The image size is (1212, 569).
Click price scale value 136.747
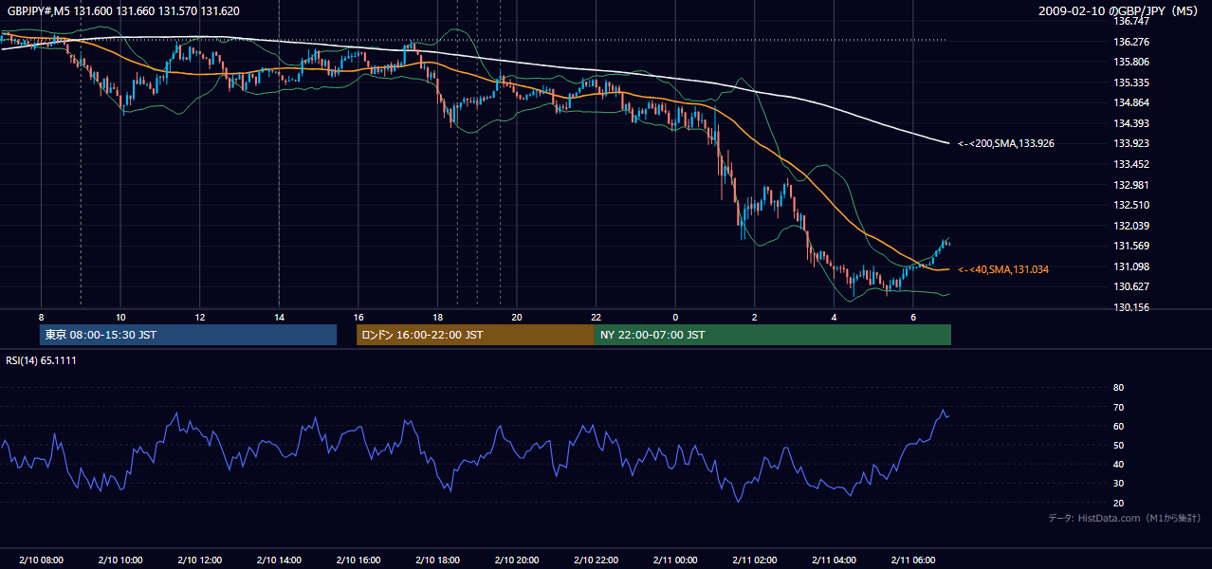1130,22
